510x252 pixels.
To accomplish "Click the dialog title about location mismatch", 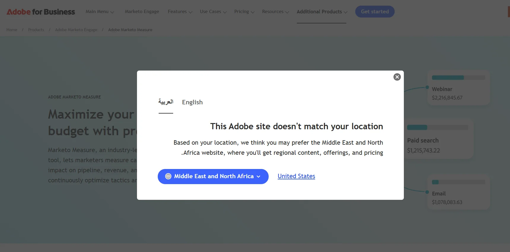I will [297, 126].
